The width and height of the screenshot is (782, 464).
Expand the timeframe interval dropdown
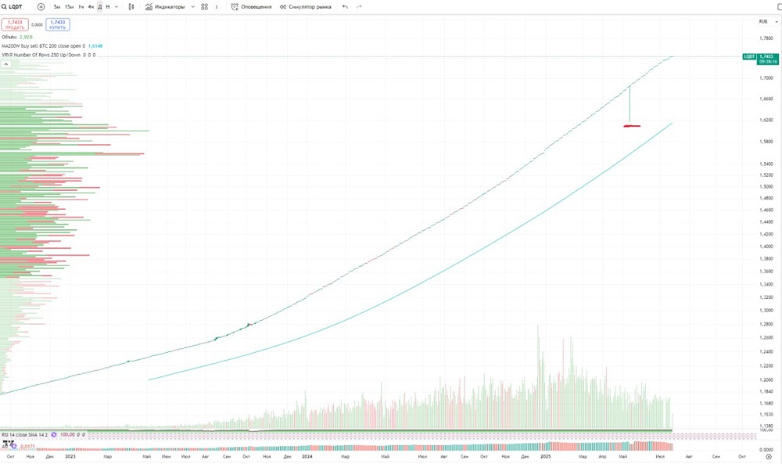coord(117,7)
